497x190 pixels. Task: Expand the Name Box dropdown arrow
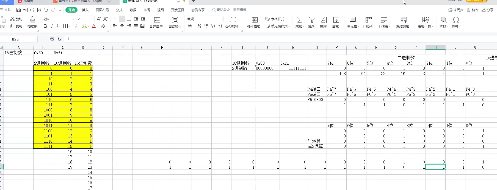36,39
